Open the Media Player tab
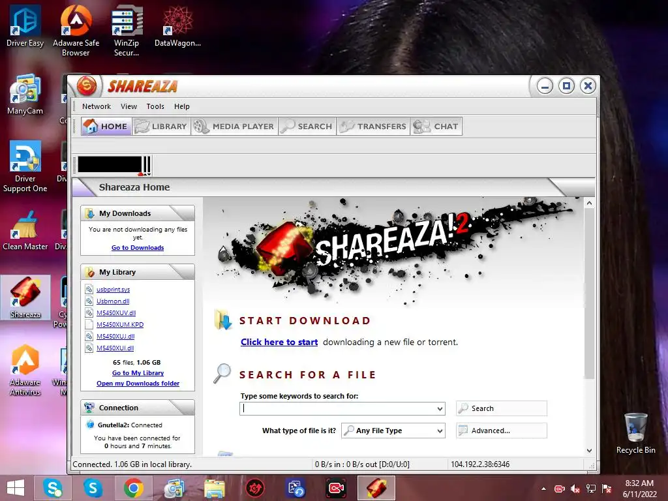668x501 pixels. [234, 127]
